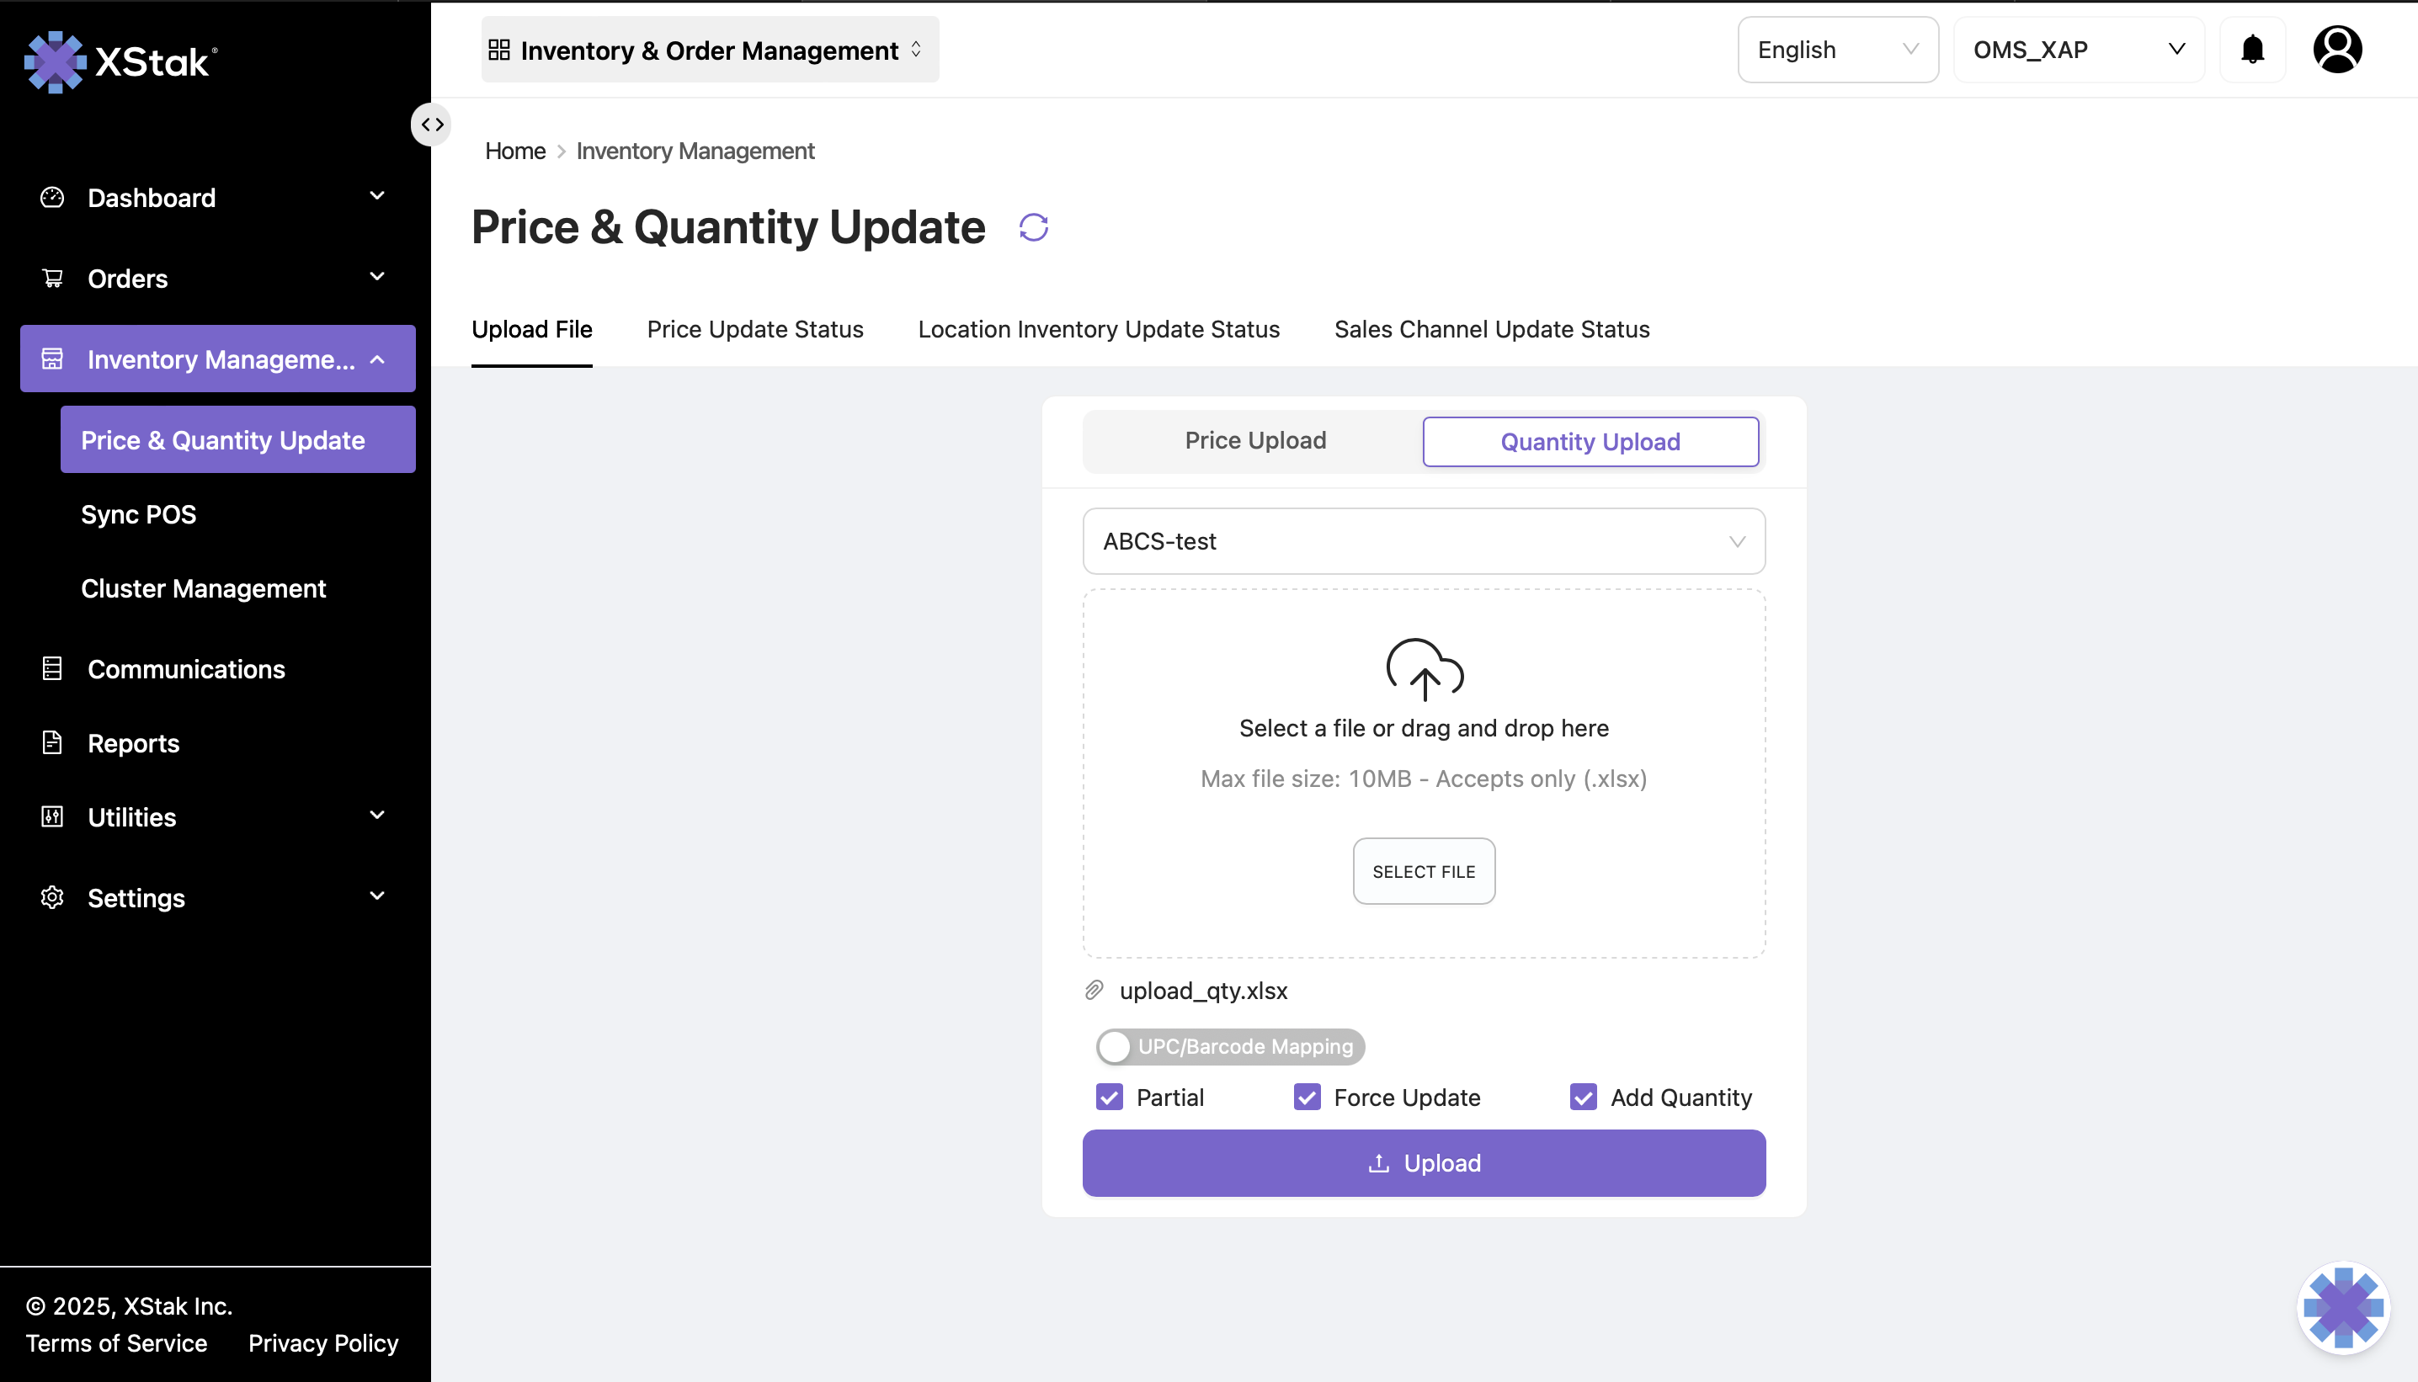Uncheck the Partial checkbox
This screenshot has width=2418, height=1382.
pos(1109,1098)
